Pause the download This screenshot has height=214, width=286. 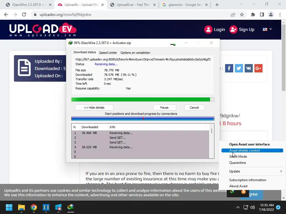164,108
